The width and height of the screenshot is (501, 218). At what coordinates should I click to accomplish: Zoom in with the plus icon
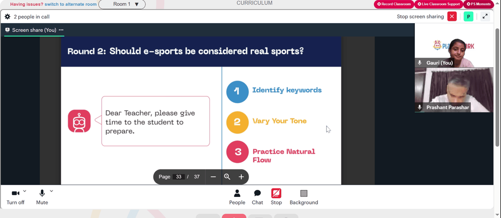(241, 177)
